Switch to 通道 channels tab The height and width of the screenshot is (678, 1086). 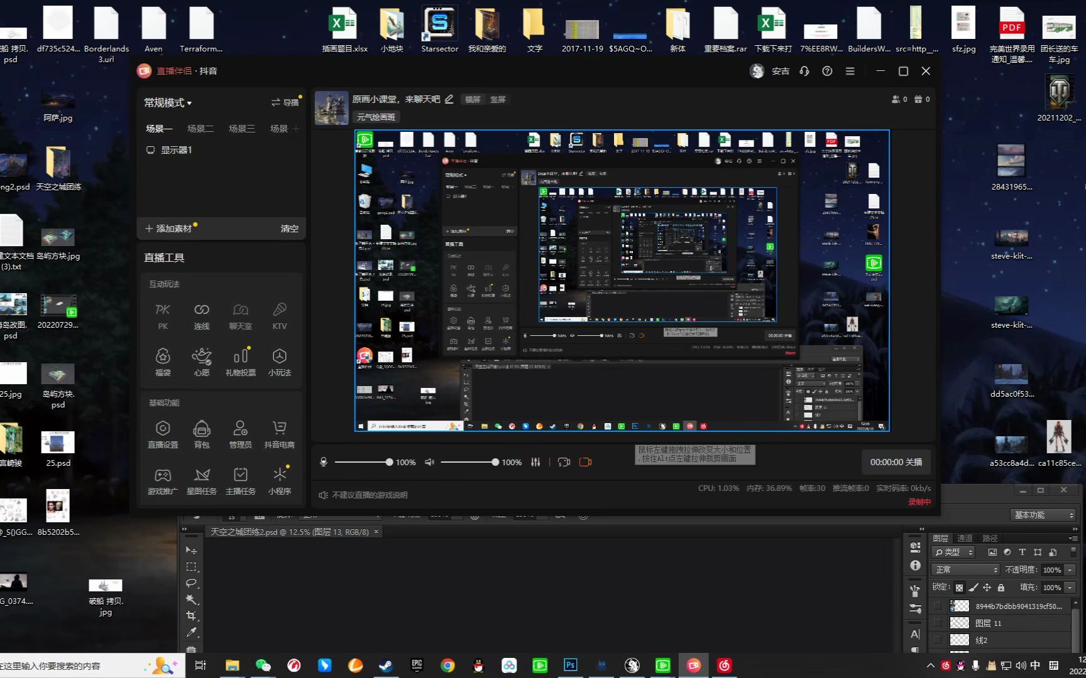tap(965, 538)
